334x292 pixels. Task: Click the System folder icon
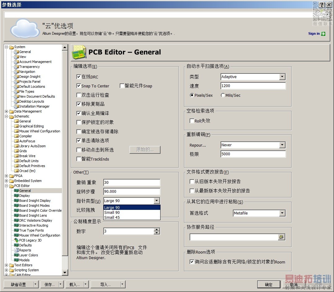tap(11, 47)
